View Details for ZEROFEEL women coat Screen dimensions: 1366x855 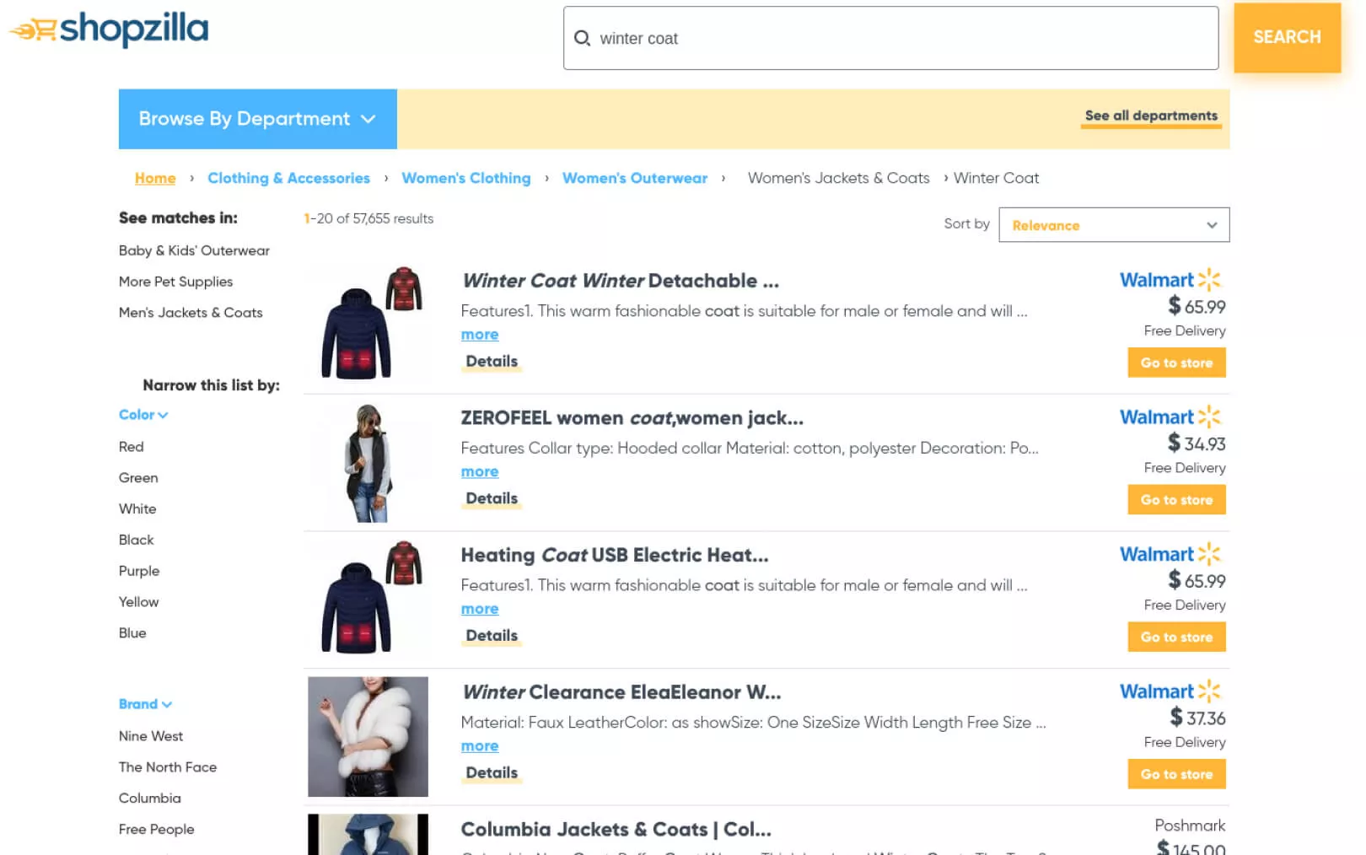click(x=492, y=499)
